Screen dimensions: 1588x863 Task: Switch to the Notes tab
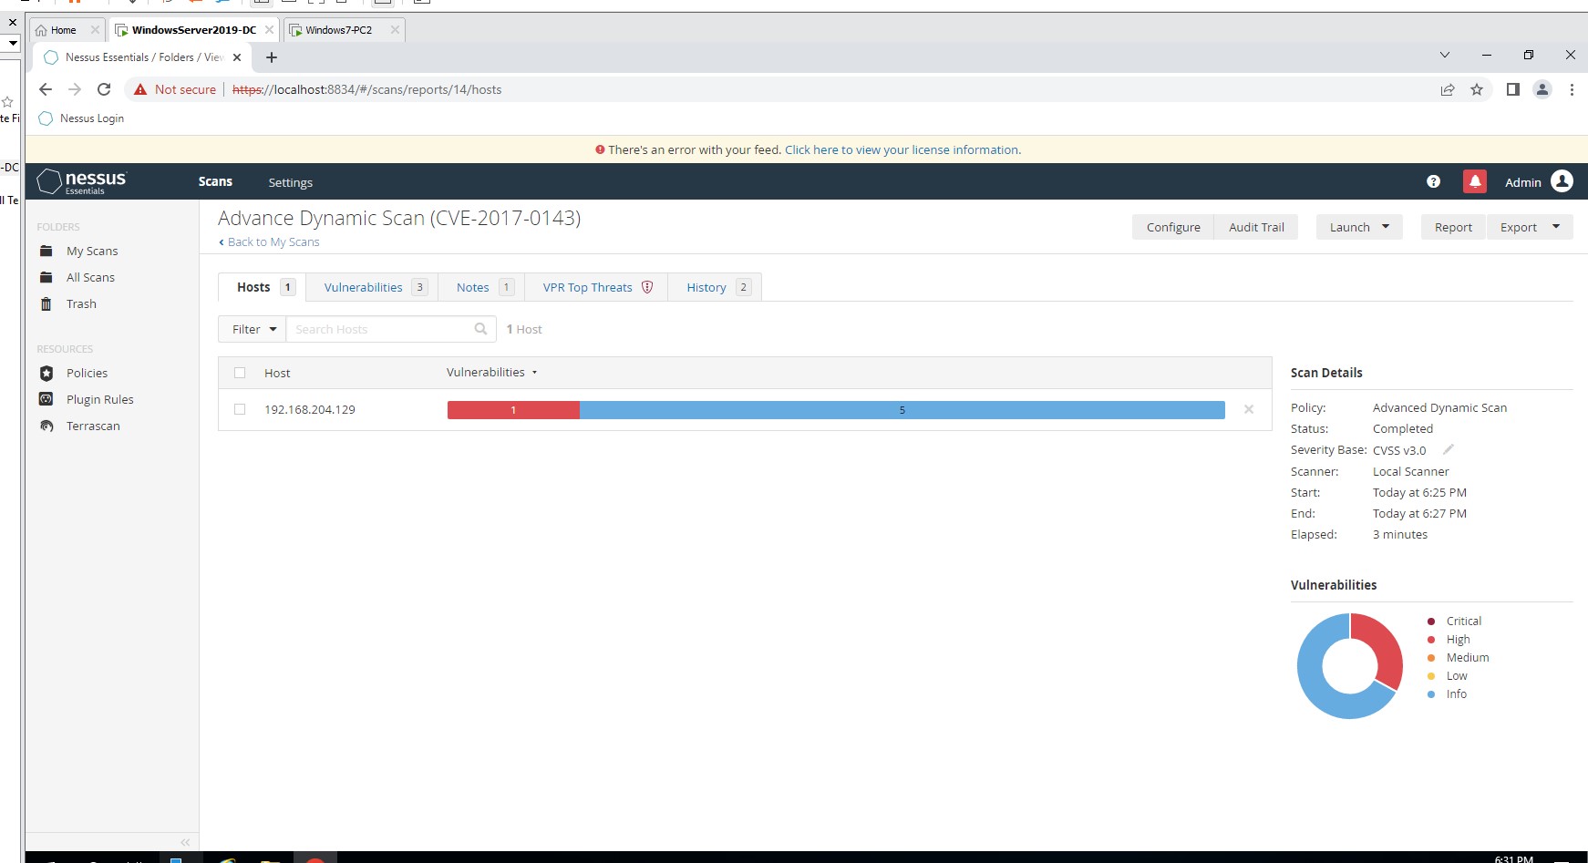click(481, 287)
